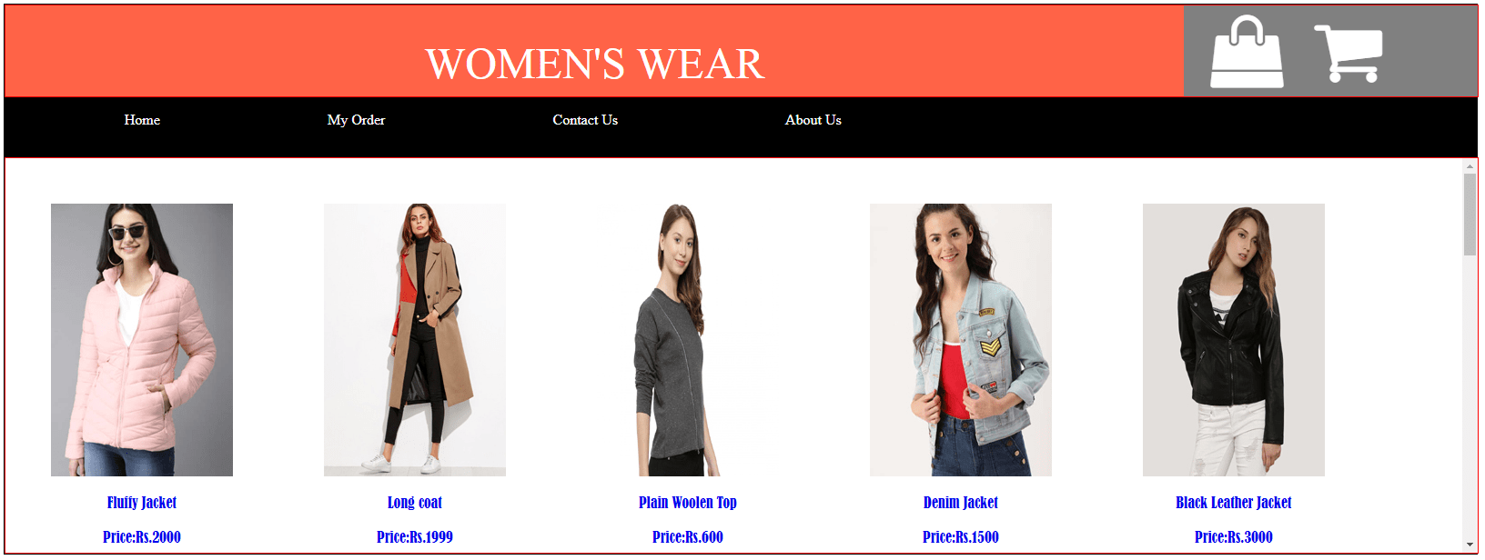This screenshot has width=1485, height=560.
Task: Select the Plain Woolen Top image
Action: point(688,340)
